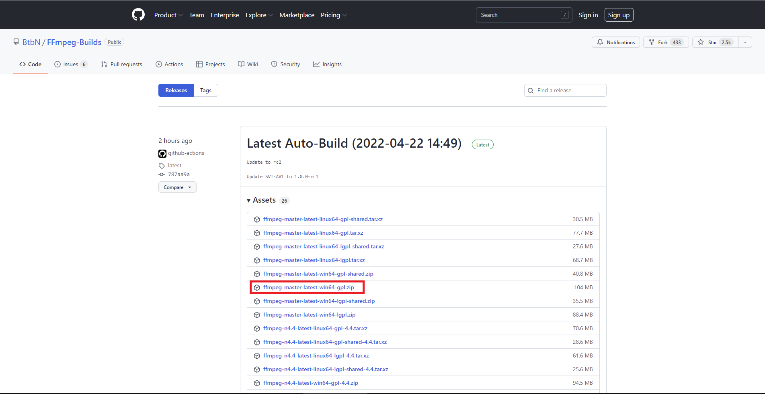Viewport: 765px width, 394px height.
Task: Click the GitHub search field
Action: [524, 15]
